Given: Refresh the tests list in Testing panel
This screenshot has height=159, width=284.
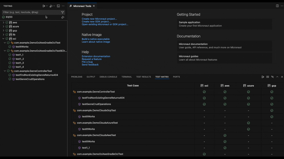Looking at the screenshot, I should pyautogui.click(x=63, y=17).
